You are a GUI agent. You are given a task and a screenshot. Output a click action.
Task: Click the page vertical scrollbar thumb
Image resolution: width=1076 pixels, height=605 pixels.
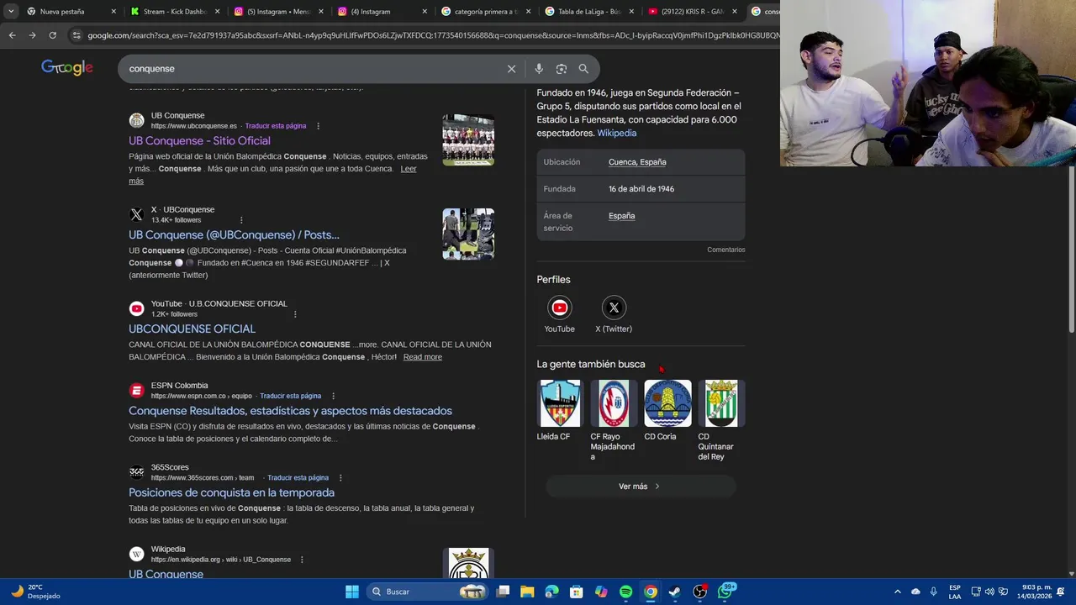click(x=1071, y=249)
